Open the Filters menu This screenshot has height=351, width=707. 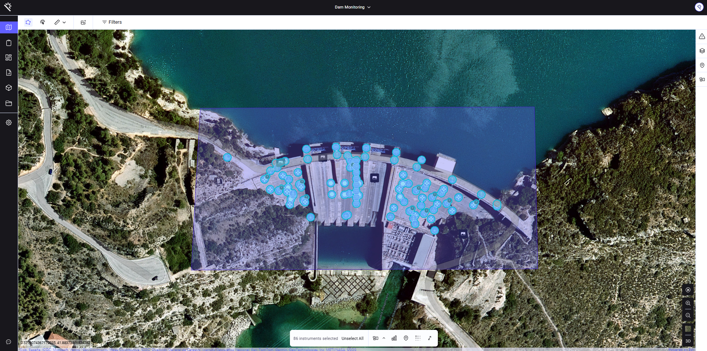pyautogui.click(x=112, y=22)
